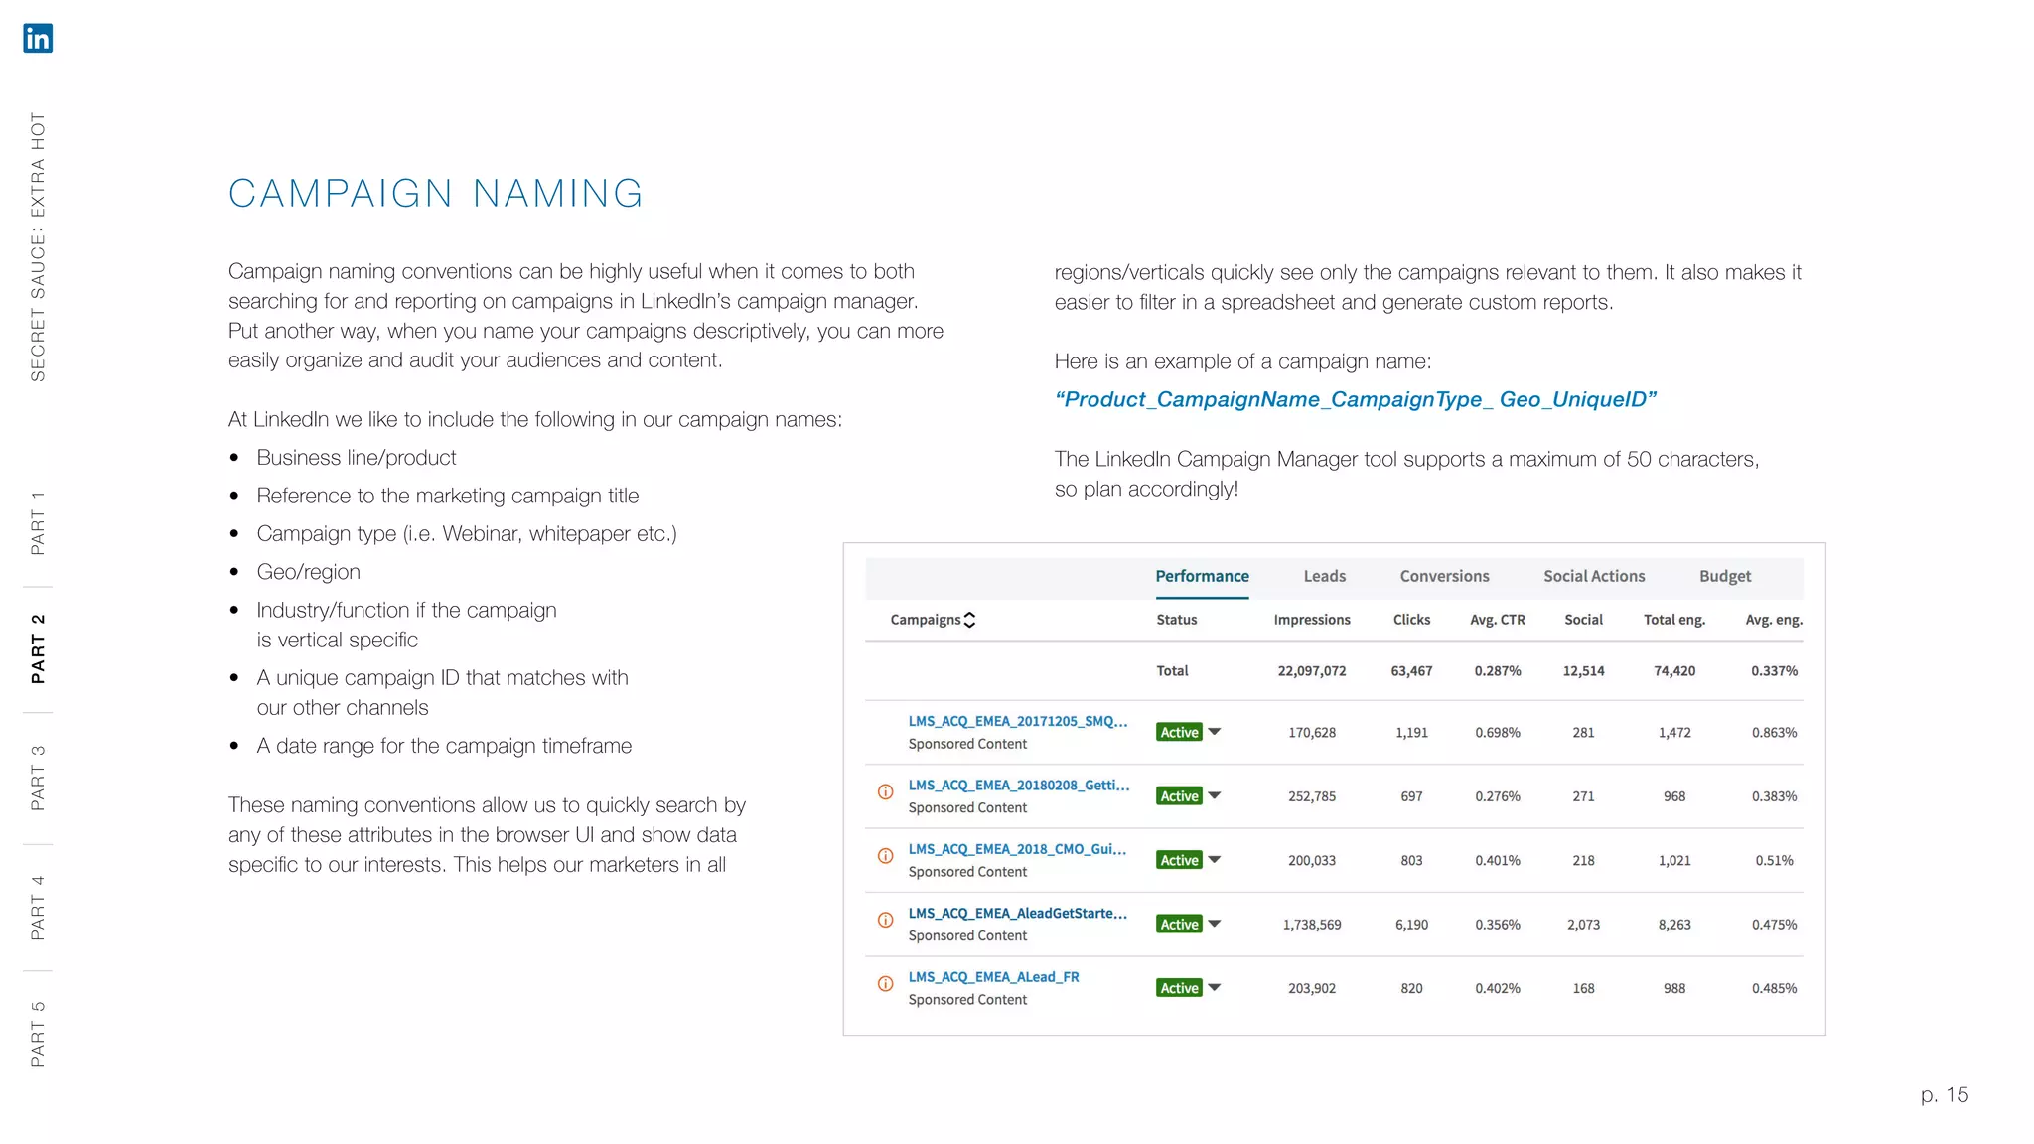Click the LinkedIn logo icon
The width and height of the screenshot is (2034, 1144).
(x=38, y=39)
